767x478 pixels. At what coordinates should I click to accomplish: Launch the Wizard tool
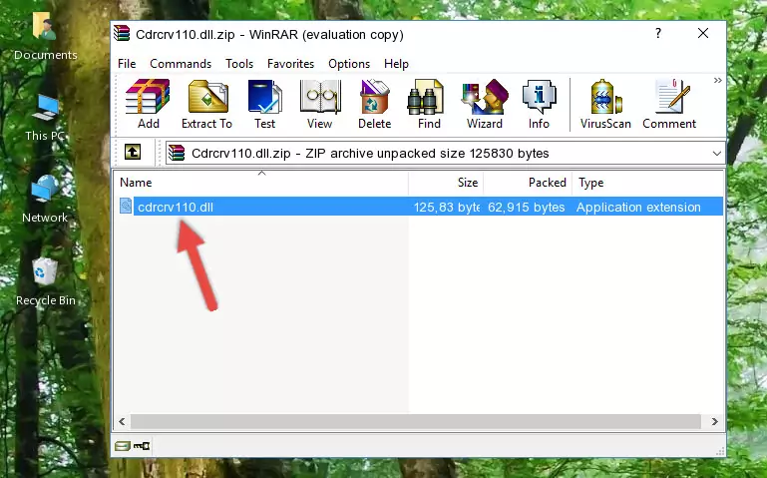[x=485, y=104]
